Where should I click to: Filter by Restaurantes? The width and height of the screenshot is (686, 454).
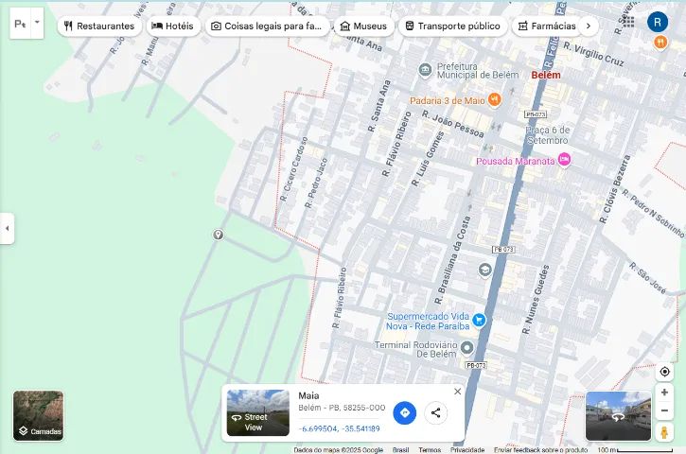[99, 26]
